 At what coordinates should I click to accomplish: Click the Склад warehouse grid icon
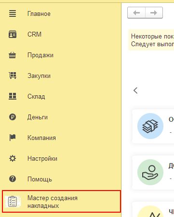click(13, 96)
